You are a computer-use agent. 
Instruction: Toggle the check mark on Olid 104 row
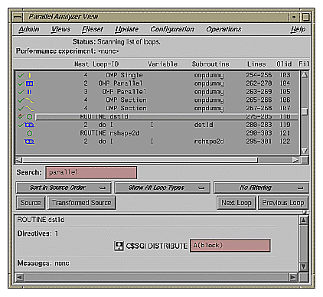21,83
